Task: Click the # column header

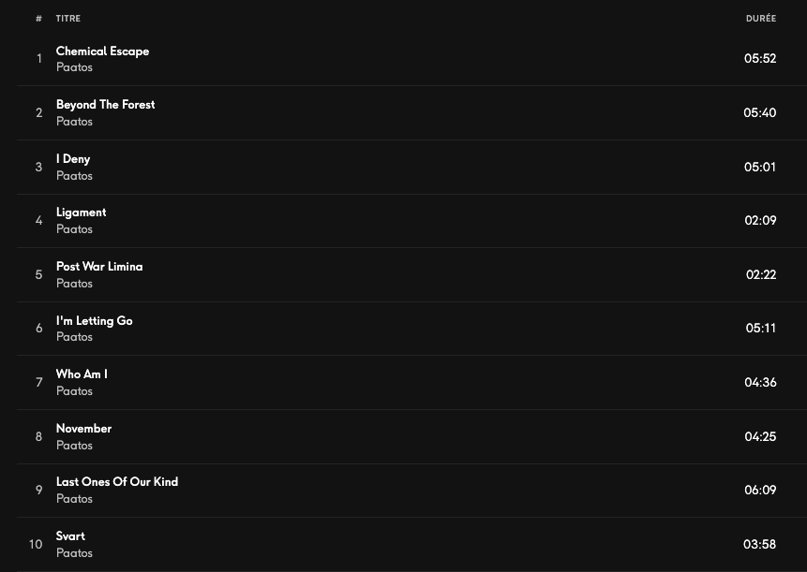Action: (38, 19)
